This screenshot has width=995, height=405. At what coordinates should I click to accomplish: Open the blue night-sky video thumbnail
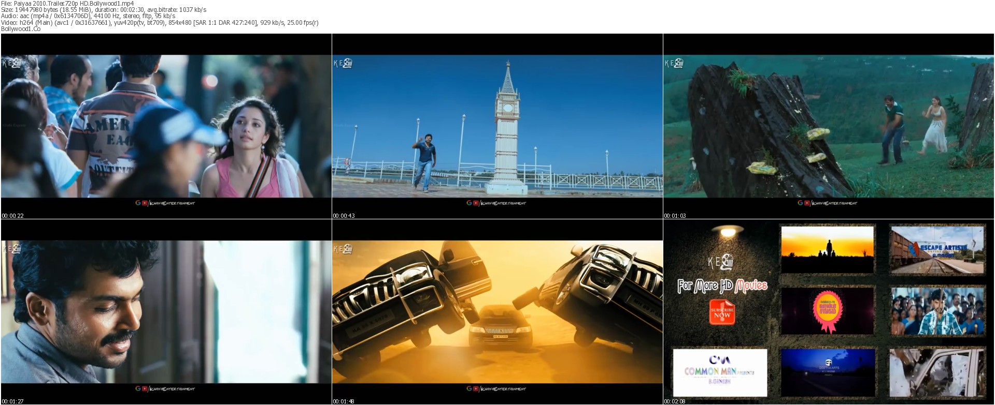point(827,373)
